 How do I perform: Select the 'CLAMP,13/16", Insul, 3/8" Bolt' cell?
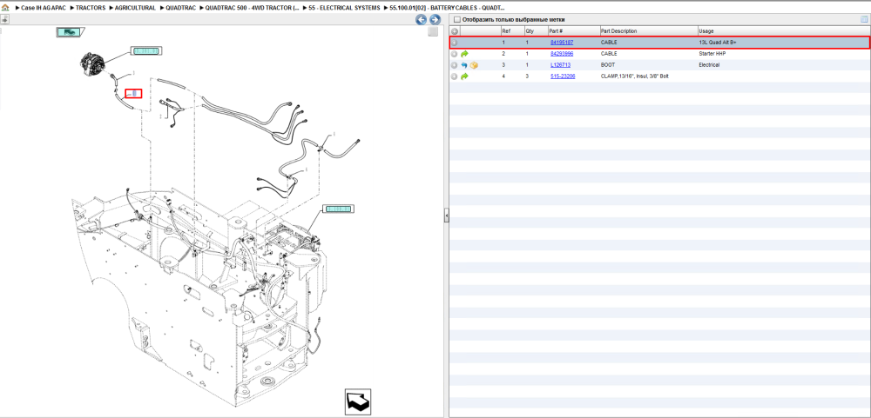coord(635,76)
